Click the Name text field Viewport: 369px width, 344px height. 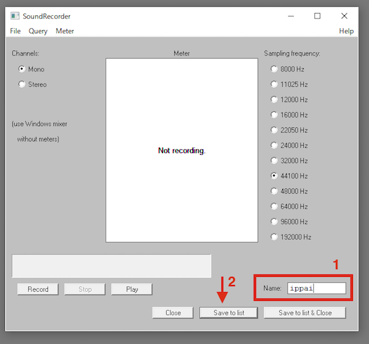click(x=316, y=288)
